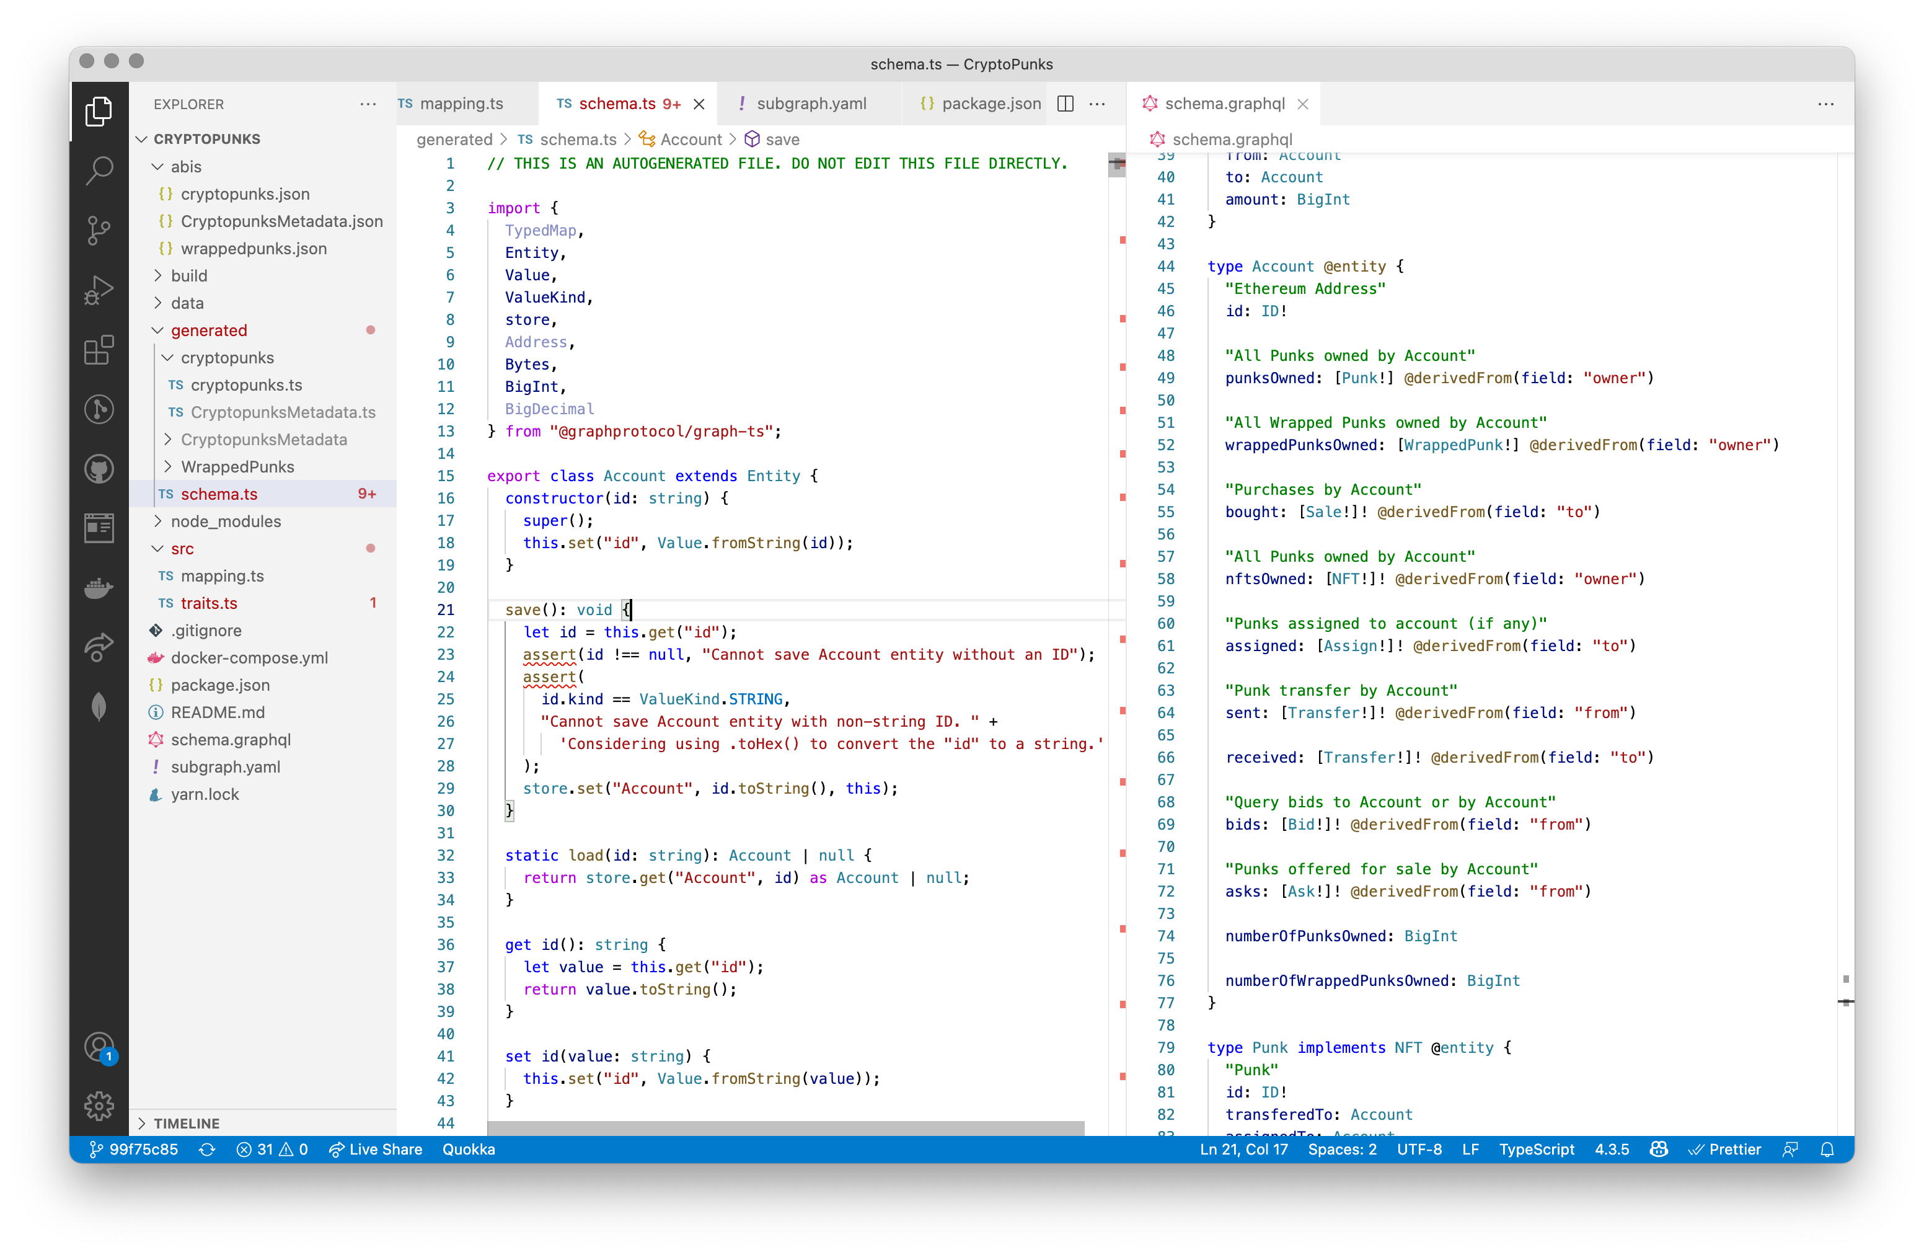Toggle Prettier formatter status item
This screenshot has height=1255, width=1924.
1724,1149
